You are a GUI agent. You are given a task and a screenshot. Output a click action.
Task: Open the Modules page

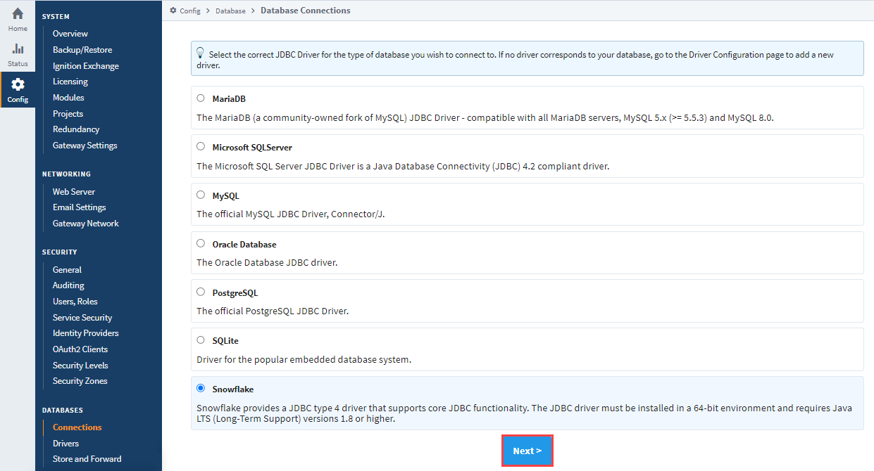coord(68,98)
